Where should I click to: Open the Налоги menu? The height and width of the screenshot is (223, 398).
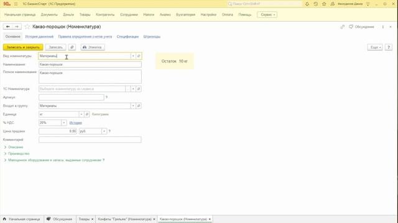[x=149, y=15]
